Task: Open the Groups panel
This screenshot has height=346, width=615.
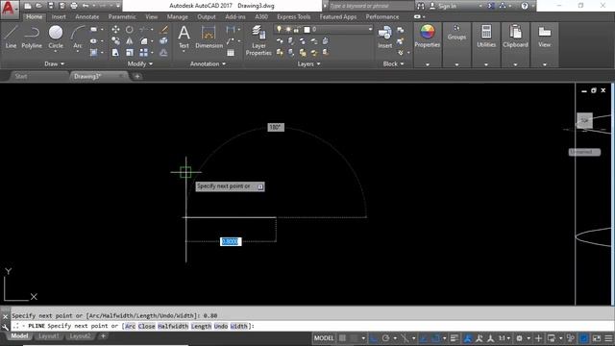Action: click(x=456, y=32)
